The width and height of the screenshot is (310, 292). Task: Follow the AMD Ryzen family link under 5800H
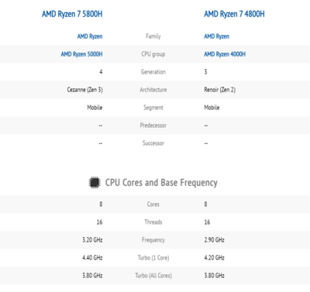[x=90, y=36]
